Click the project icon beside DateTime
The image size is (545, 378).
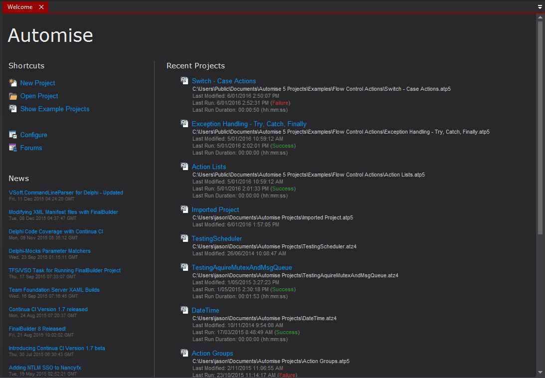click(184, 310)
